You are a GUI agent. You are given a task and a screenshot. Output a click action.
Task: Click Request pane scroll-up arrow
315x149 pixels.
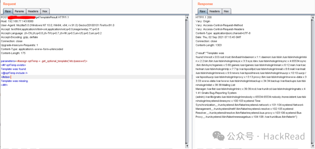(188, 17)
